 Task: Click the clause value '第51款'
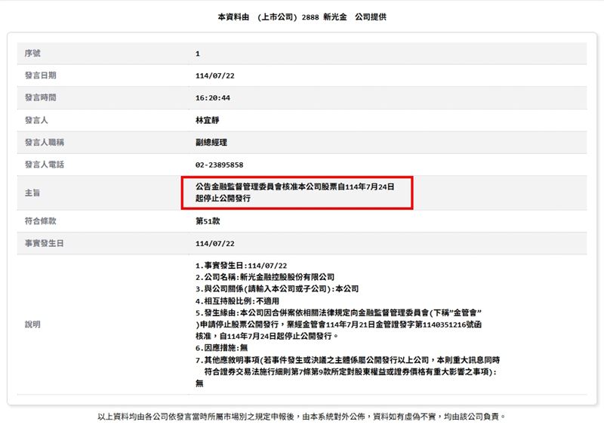tap(208, 220)
